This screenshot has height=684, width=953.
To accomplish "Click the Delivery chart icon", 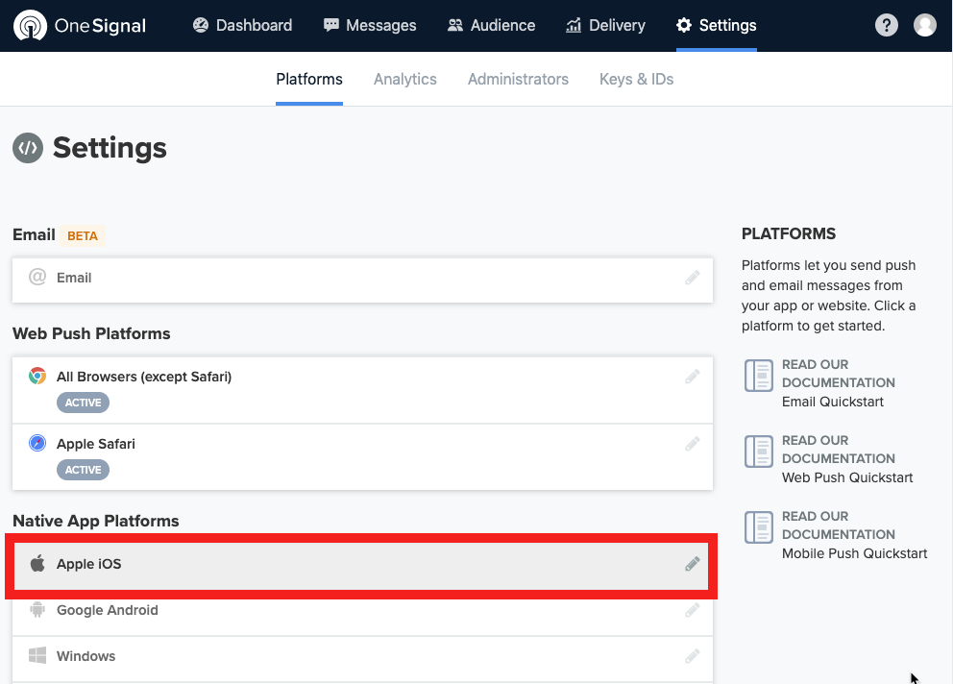I will (x=574, y=25).
